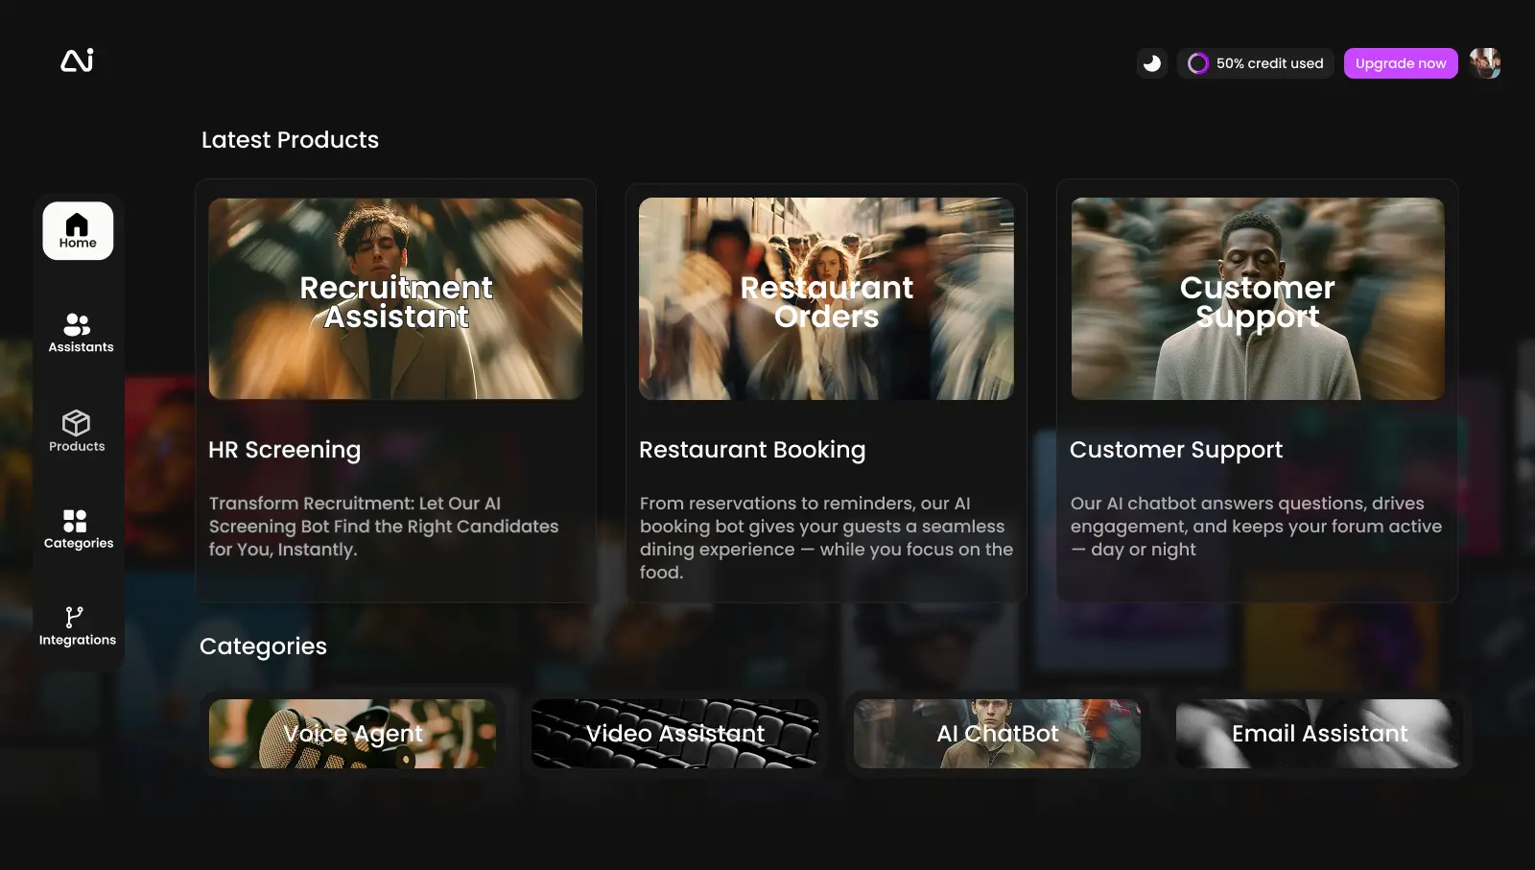Click the Categories section heading
1535x870 pixels.
263,647
